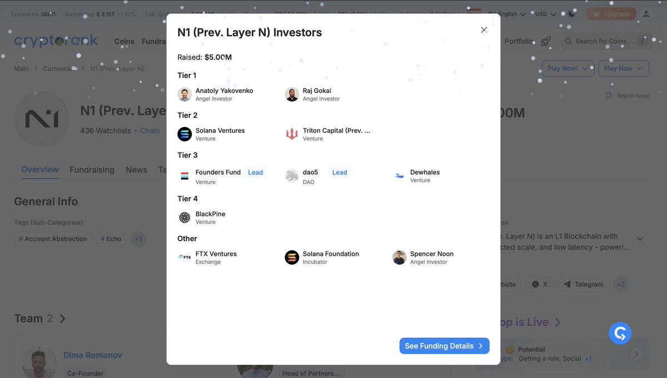Click the rocket icon in navbar
This screenshot has height=378, width=667.
coord(546,41)
